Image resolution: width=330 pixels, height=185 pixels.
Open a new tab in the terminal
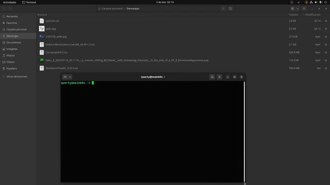(x=65, y=77)
